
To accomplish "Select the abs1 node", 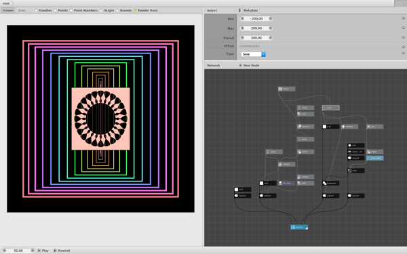I will 375,127.
